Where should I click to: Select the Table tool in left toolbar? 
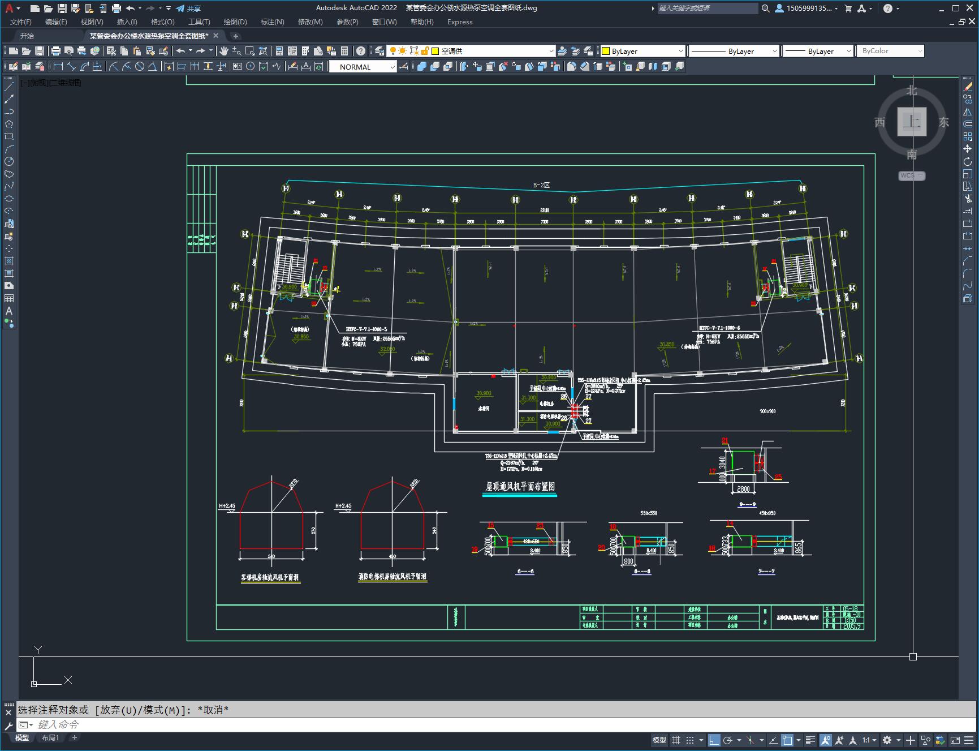point(9,298)
